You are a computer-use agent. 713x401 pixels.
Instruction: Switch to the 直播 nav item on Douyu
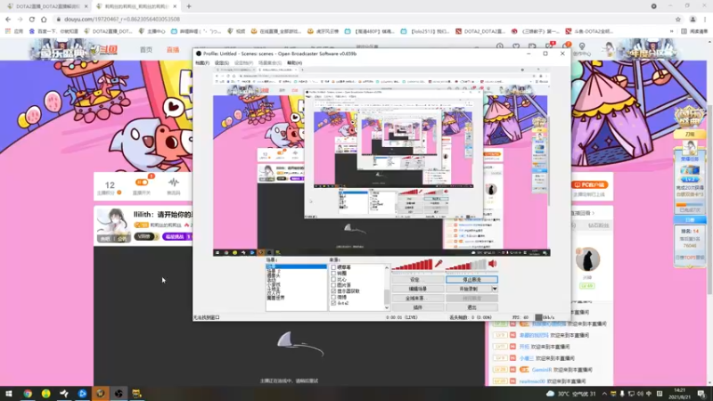[173, 50]
